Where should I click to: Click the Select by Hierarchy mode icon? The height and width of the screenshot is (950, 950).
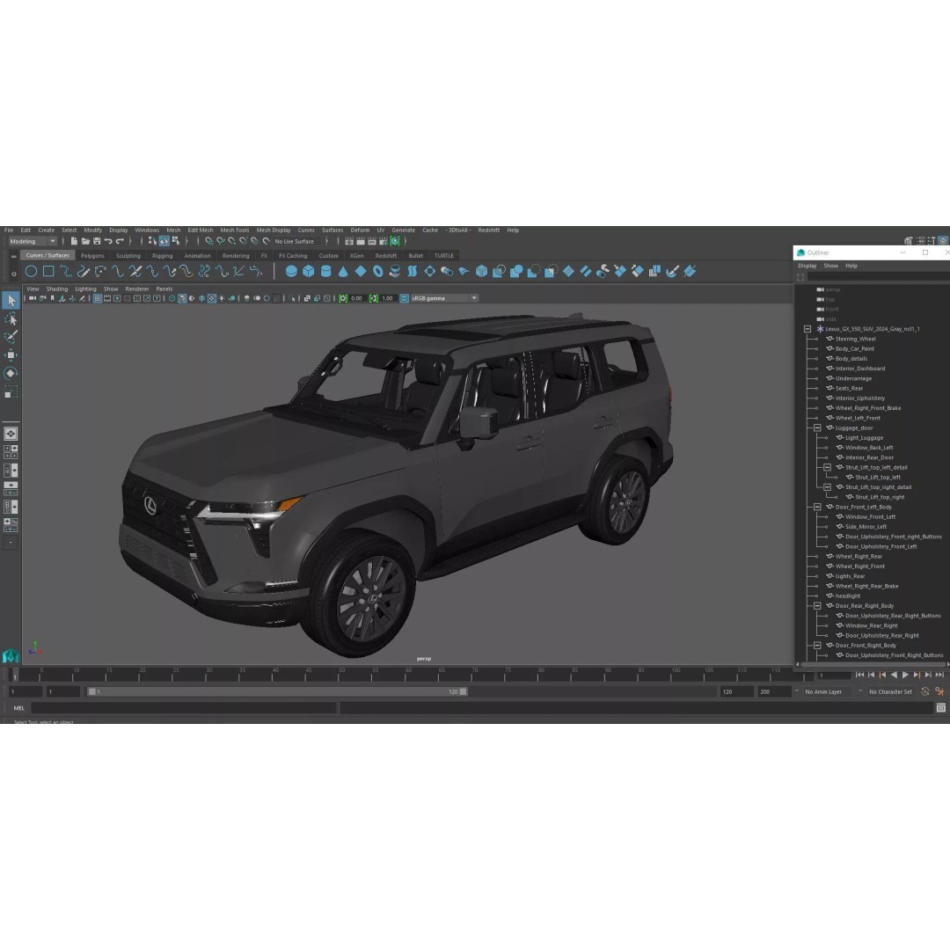pyautogui.click(x=152, y=241)
